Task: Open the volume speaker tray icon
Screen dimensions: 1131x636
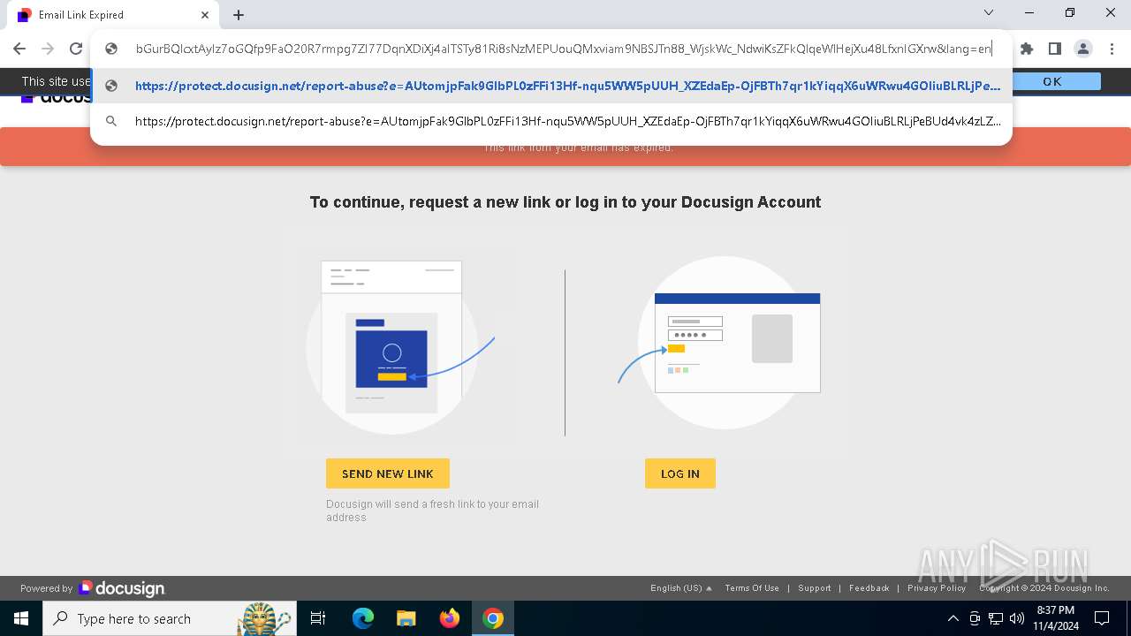Action: point(1017,618)
